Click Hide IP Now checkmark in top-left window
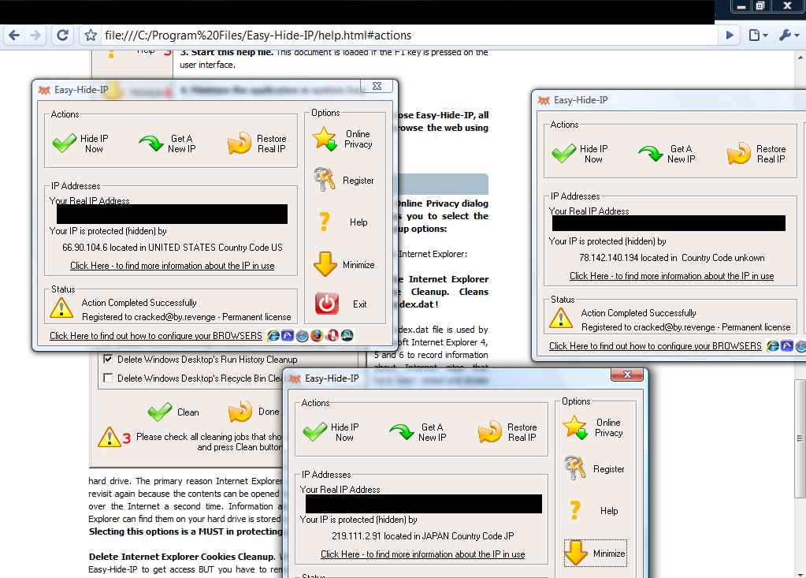 [65, 144]
